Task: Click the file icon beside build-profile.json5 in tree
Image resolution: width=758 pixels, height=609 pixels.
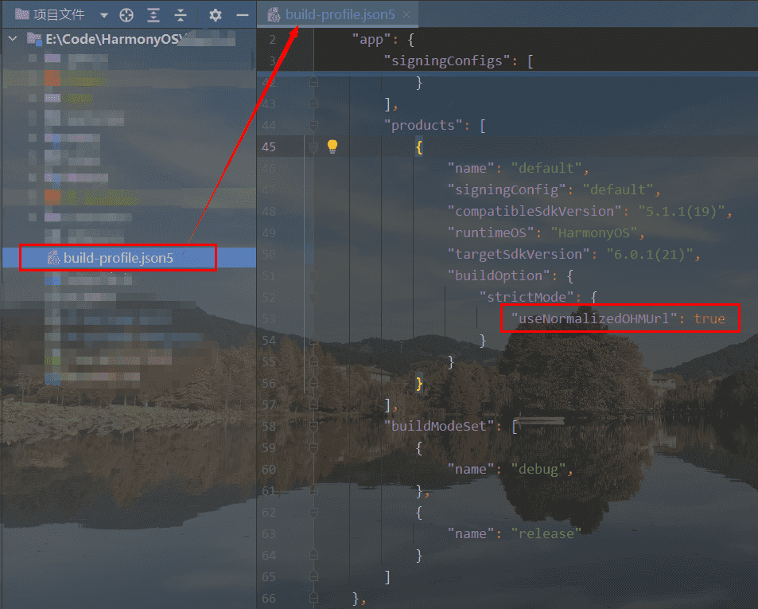Action: [54, 258]
